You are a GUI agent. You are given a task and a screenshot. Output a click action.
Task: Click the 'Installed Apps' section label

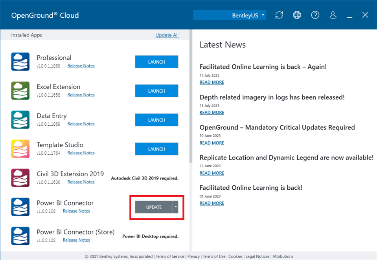pos(26,35)
